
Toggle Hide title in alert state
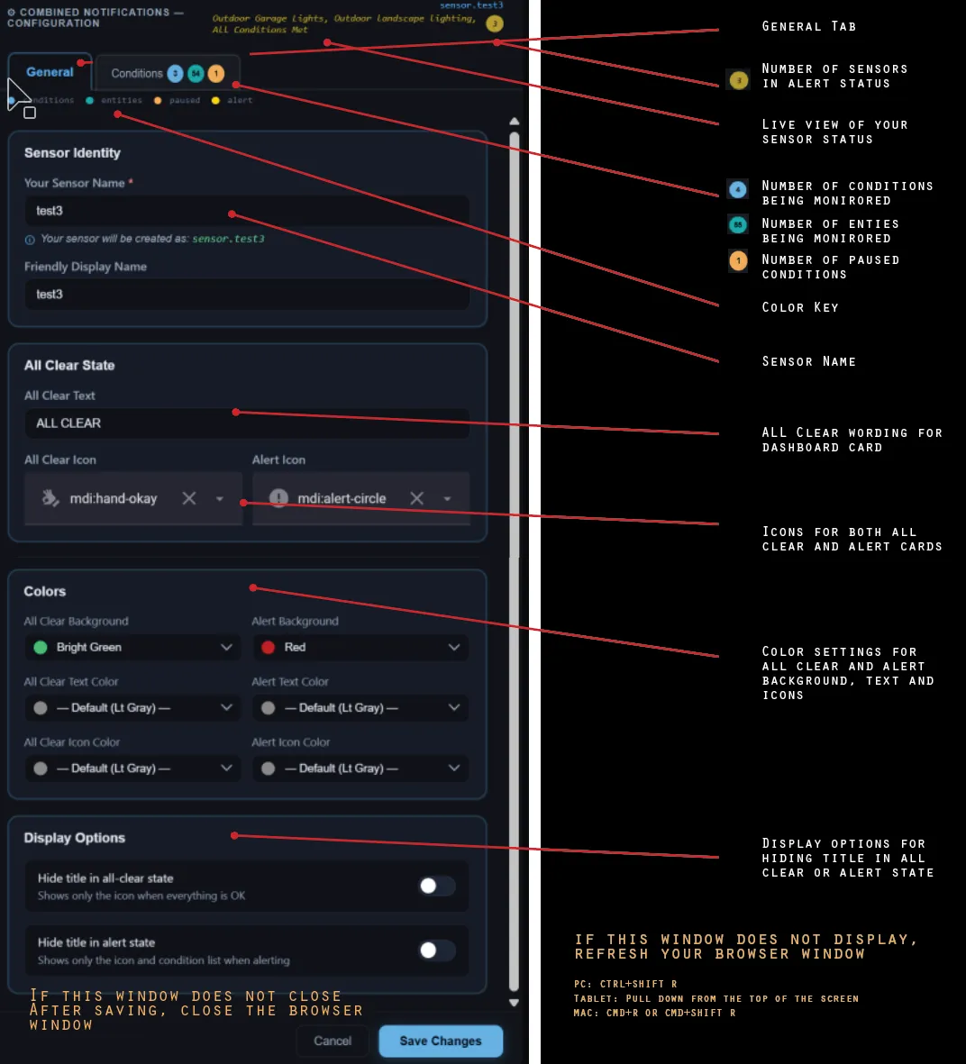pos(435,950)
